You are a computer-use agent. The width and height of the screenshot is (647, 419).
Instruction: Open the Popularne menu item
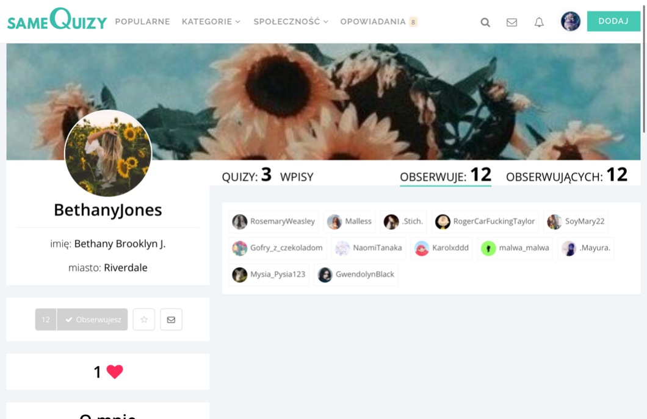click(142, 22)
